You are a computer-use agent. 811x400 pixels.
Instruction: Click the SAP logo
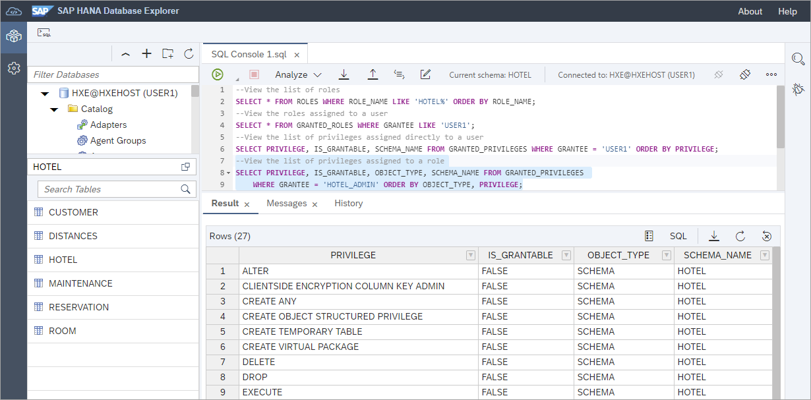[43, 11]
